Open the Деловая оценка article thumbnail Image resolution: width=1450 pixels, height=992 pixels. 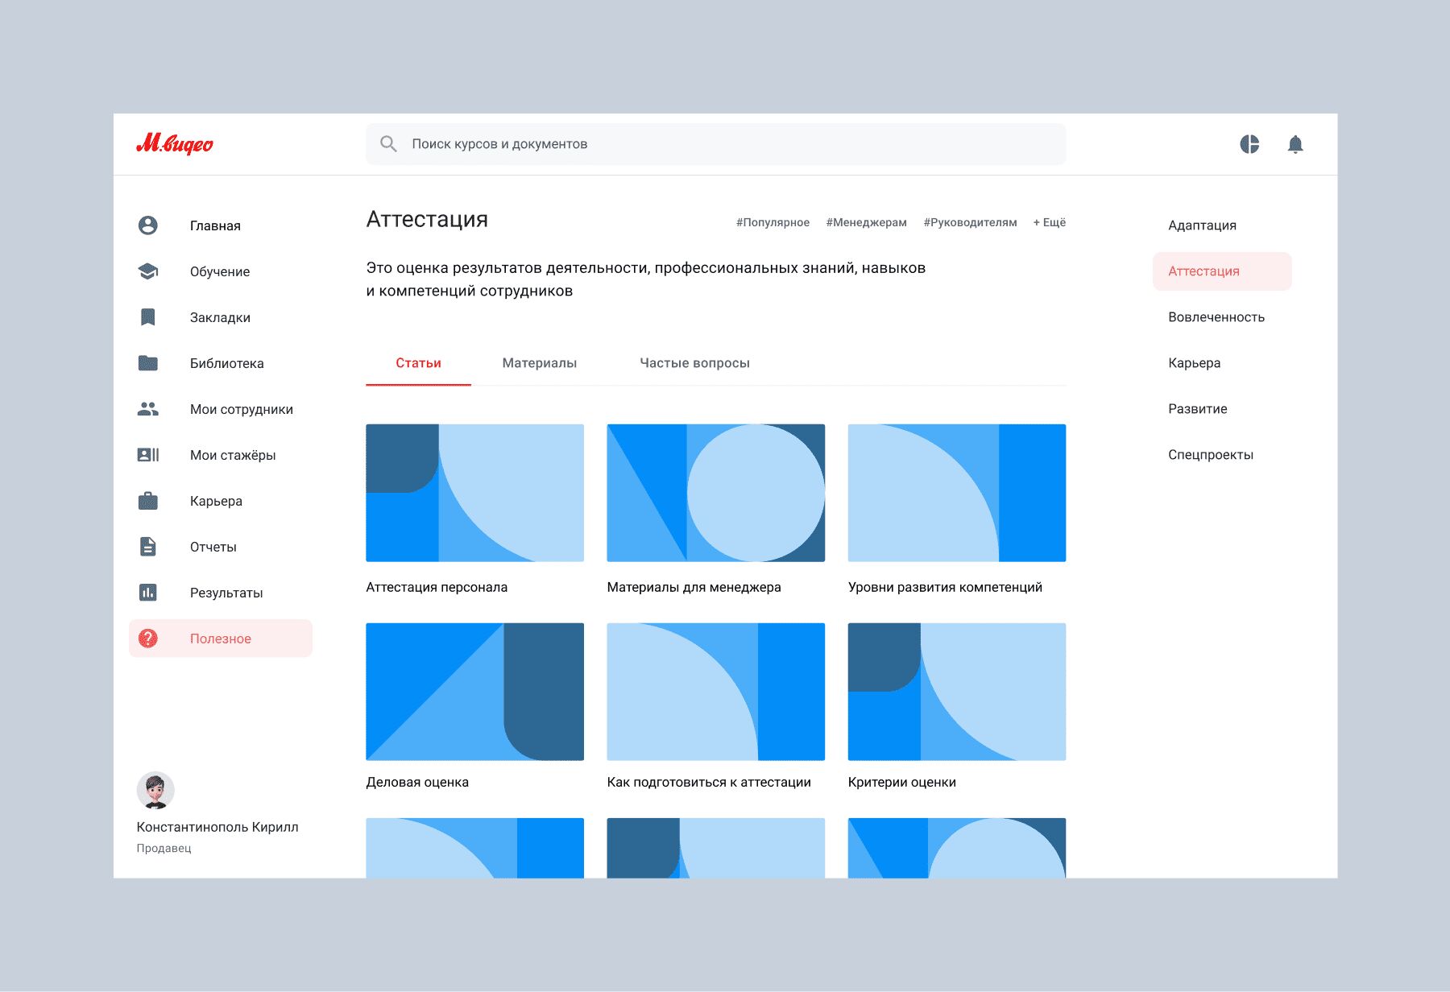(x=474, y=692)
